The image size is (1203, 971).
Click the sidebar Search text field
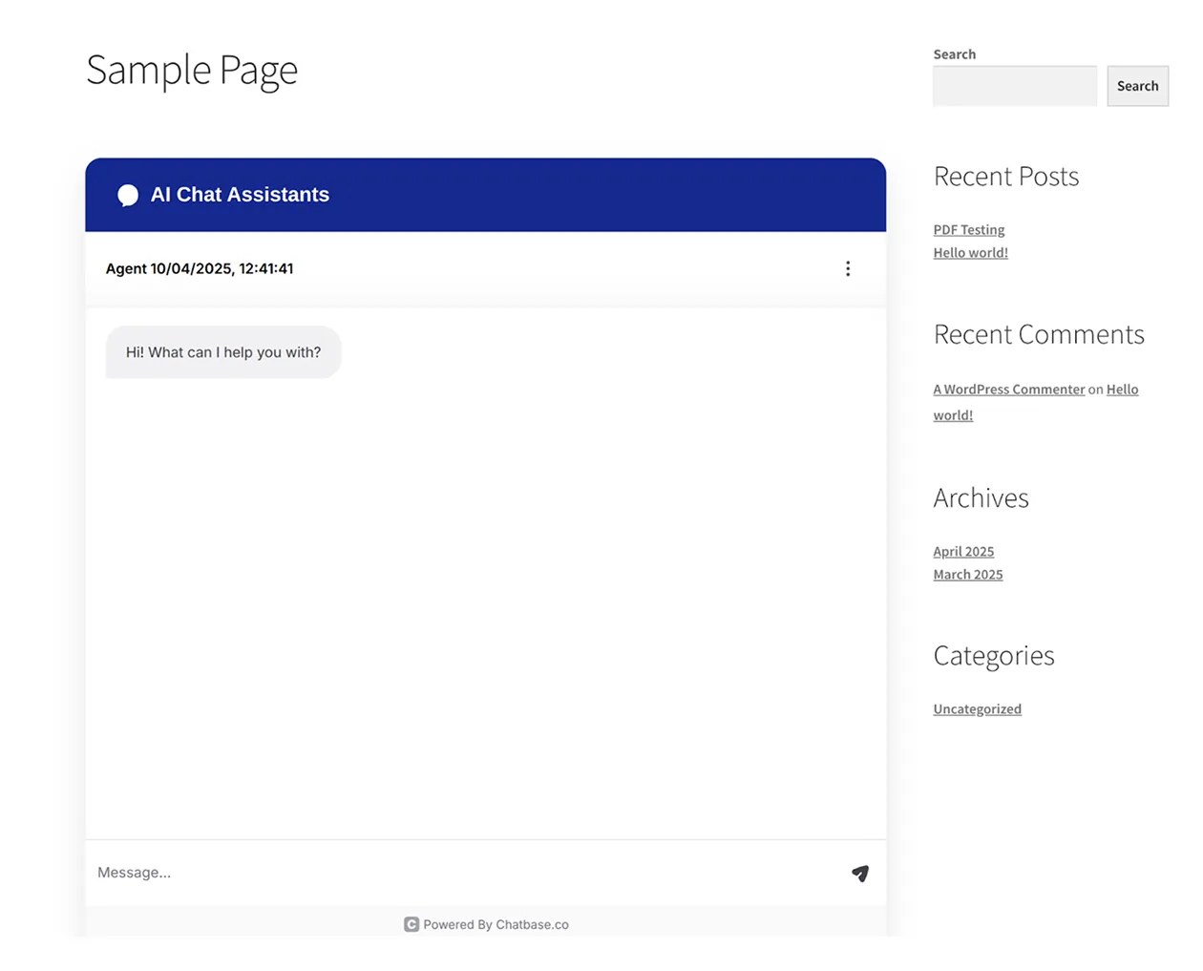pyautogui.click(x=1015, y=86)
